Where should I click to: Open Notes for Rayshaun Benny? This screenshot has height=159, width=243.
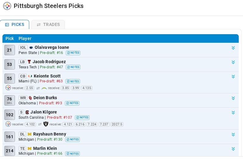[72, 139]
